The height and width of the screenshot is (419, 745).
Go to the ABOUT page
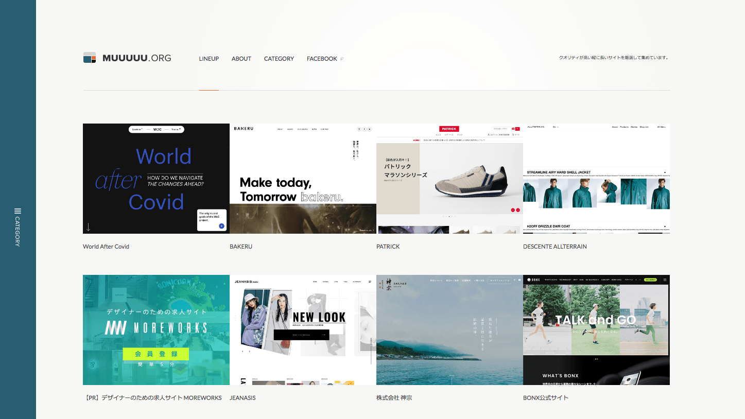click(241, 59)
